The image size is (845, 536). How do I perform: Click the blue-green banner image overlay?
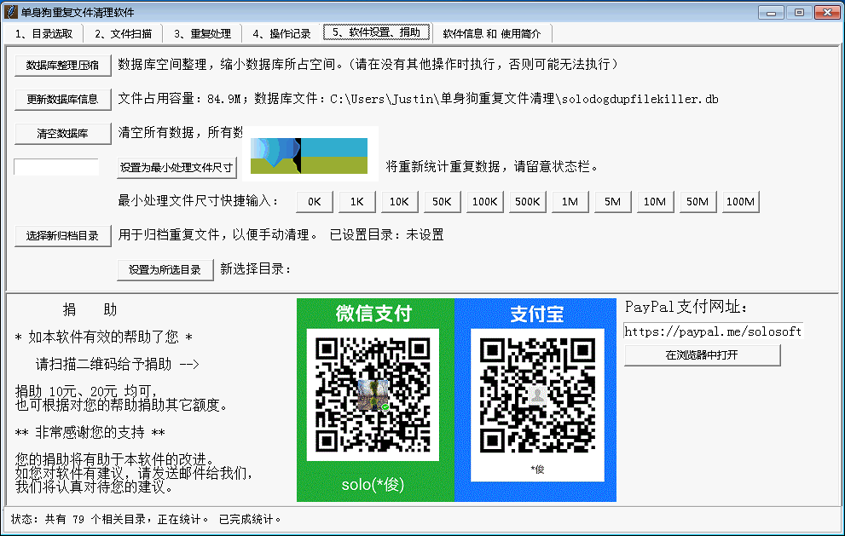click(310, 154)
